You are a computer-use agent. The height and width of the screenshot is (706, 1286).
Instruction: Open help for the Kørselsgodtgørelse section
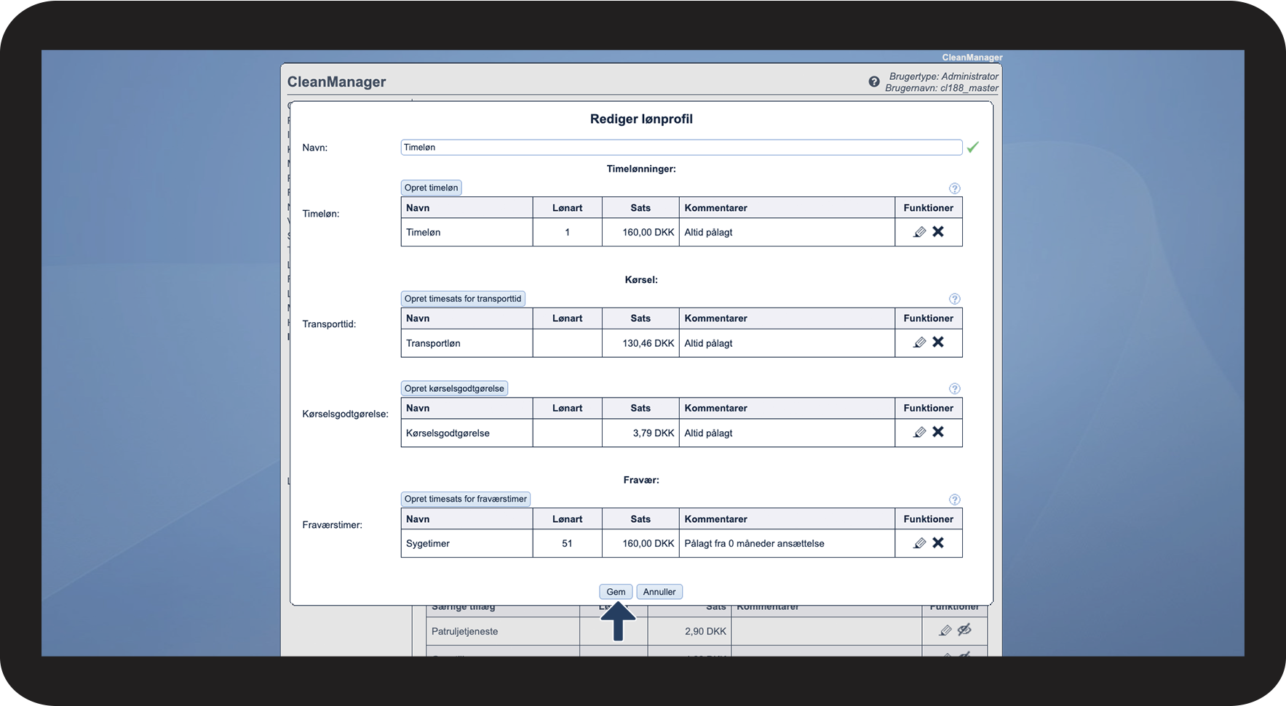tap(955, 389)
